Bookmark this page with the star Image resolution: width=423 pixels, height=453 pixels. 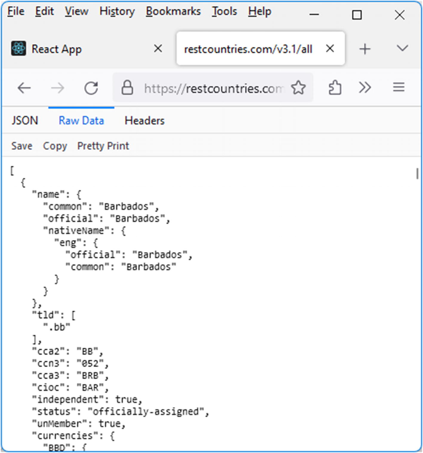coord(298,88)
